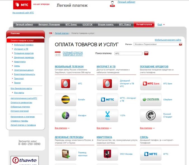The image size is (189, 165).
Task: Open Оплата по реквизитам link
Action: pos(21,102)
